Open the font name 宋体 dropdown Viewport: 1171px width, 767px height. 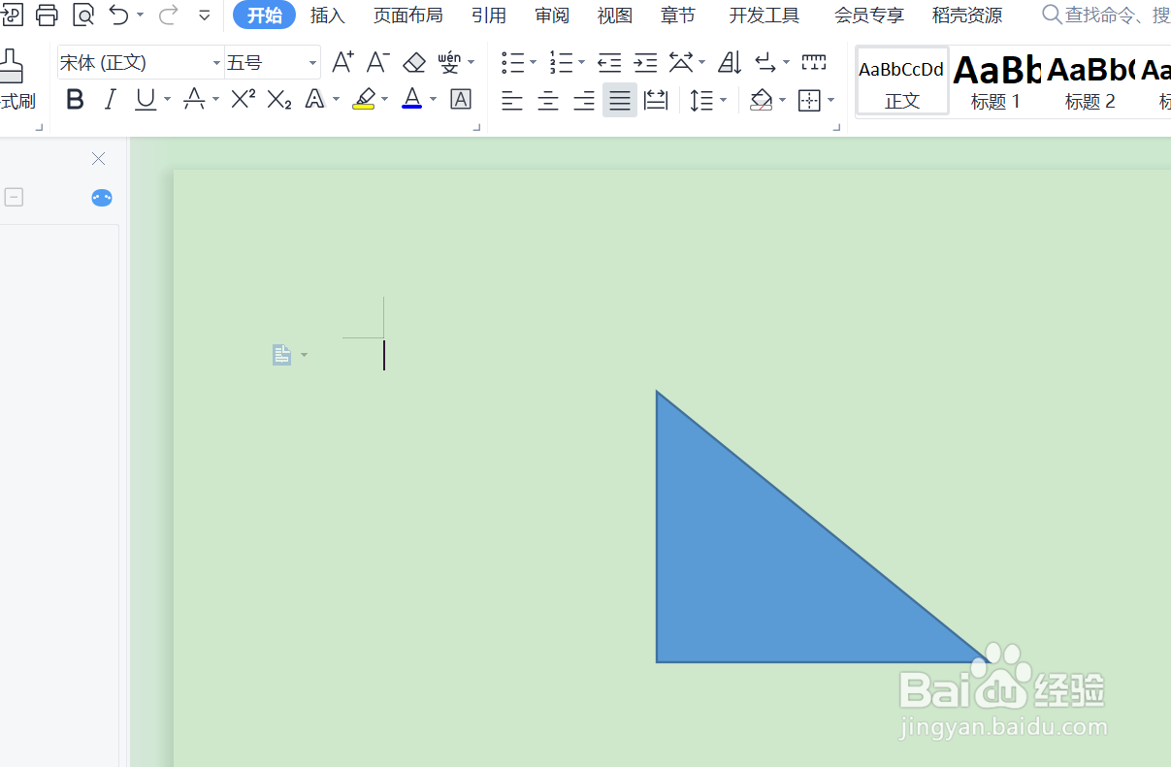point(217,63)
